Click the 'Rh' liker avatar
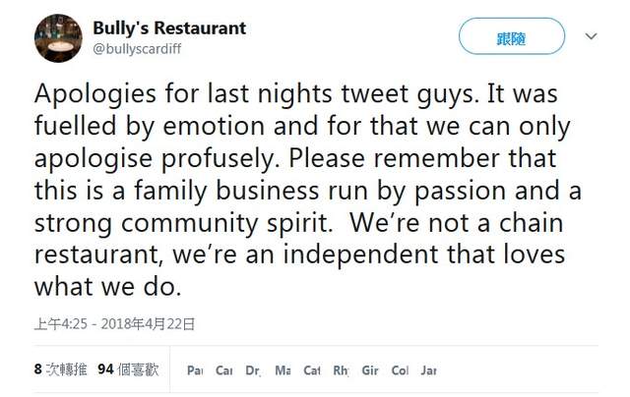The image size is (630, 397). pyautogui.click(x=342, y=371)
